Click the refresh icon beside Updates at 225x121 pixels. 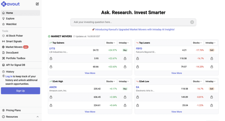[x=74, y=37]
